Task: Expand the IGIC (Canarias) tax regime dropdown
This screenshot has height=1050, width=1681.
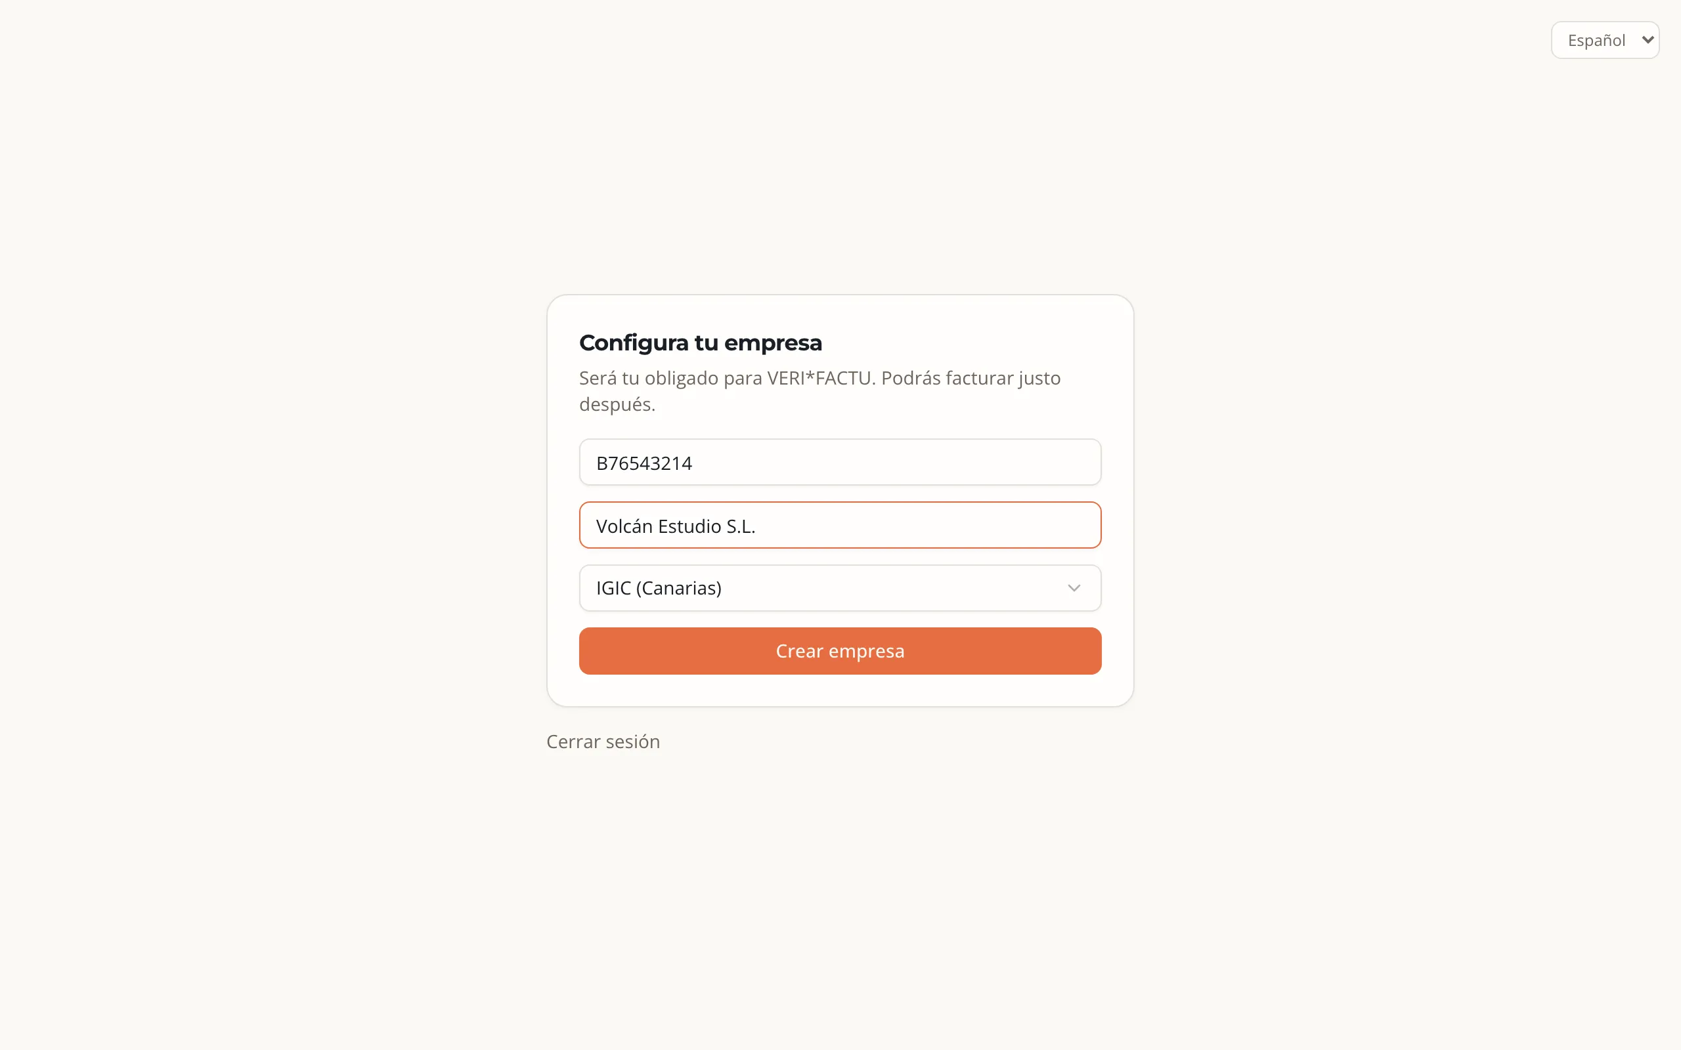Action: (840, 588)
